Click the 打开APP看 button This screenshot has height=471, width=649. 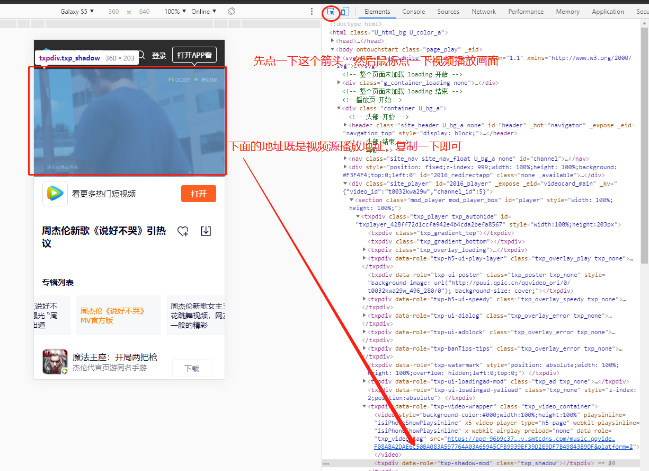[194, 55]
